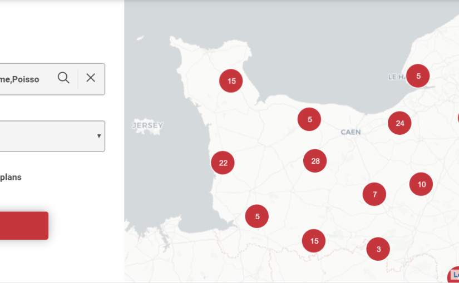Screen dimensions: 459x283
Task: Click the Caen city label on the map
Action: click(351, 132)
